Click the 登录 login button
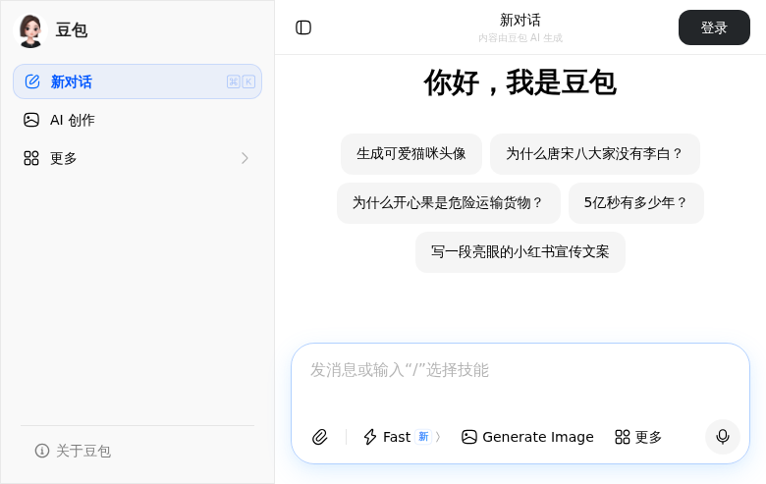The height and width of the screenshot is (484, 766). click(714, 27)
